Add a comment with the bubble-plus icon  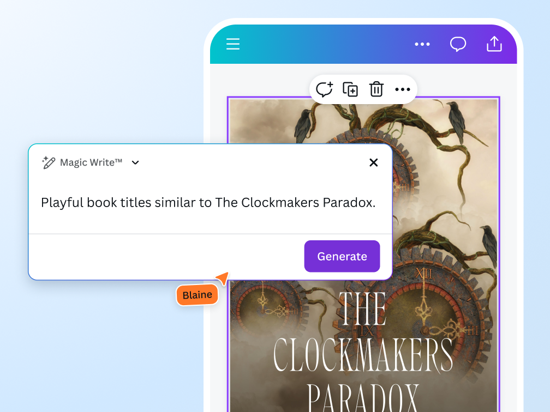[x=324, y=89]
